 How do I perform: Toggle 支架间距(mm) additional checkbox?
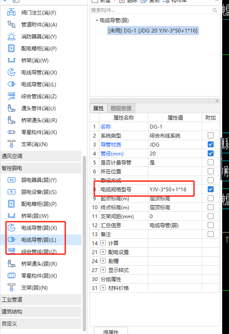211,216
